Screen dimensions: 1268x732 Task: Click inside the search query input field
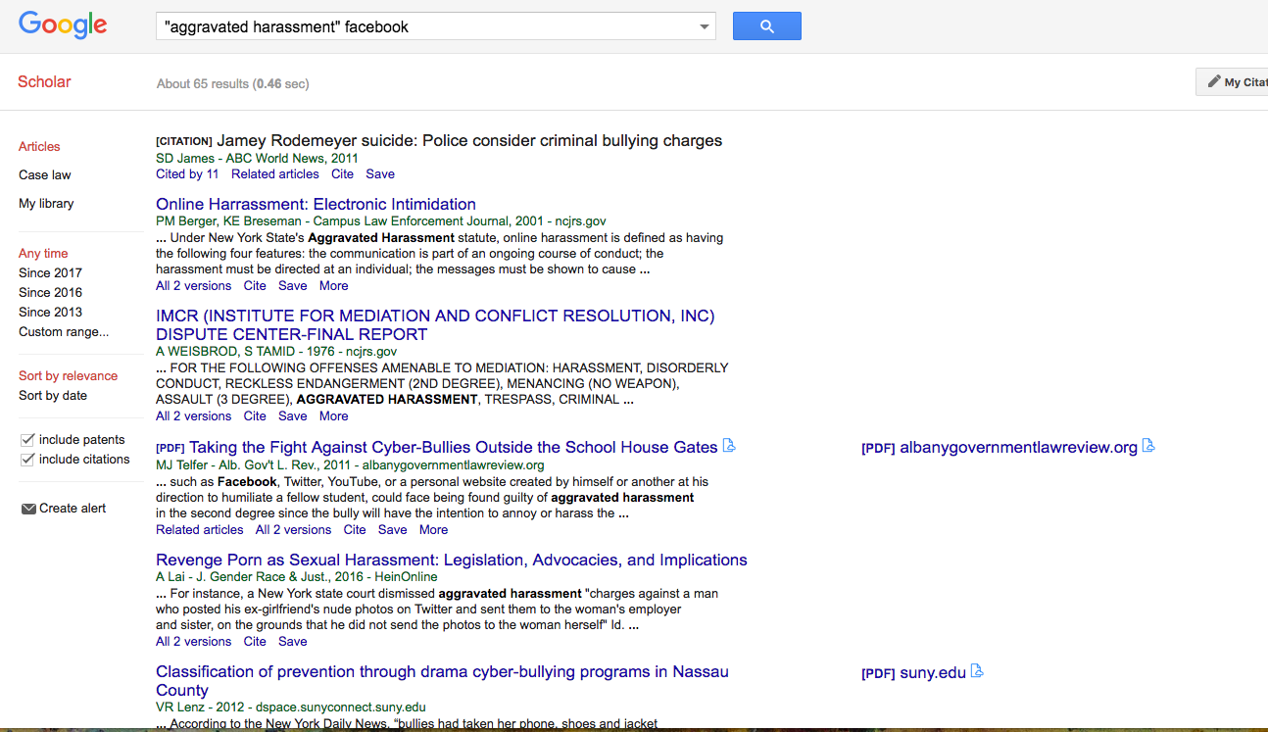392,26
